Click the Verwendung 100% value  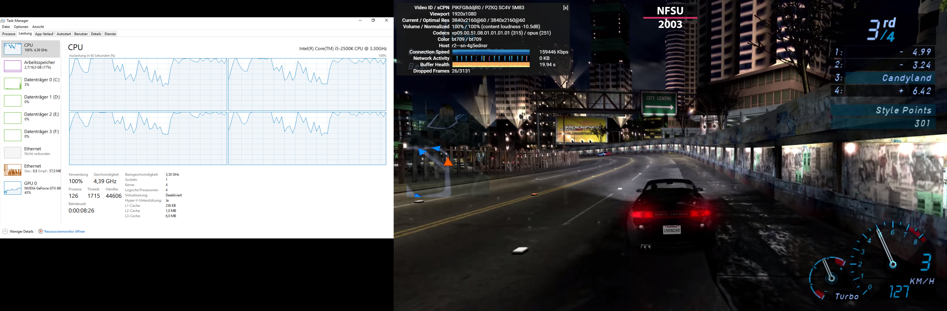pos(76,181)
